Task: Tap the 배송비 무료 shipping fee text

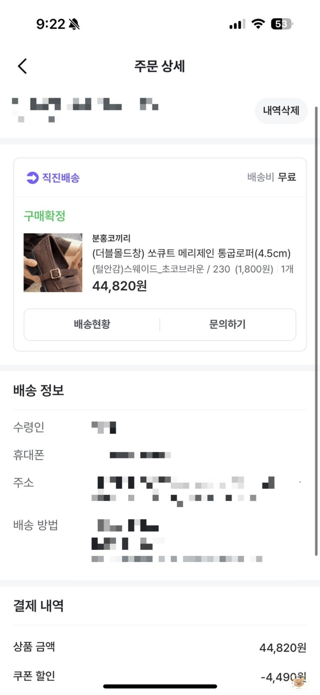Action: point(271,177)
